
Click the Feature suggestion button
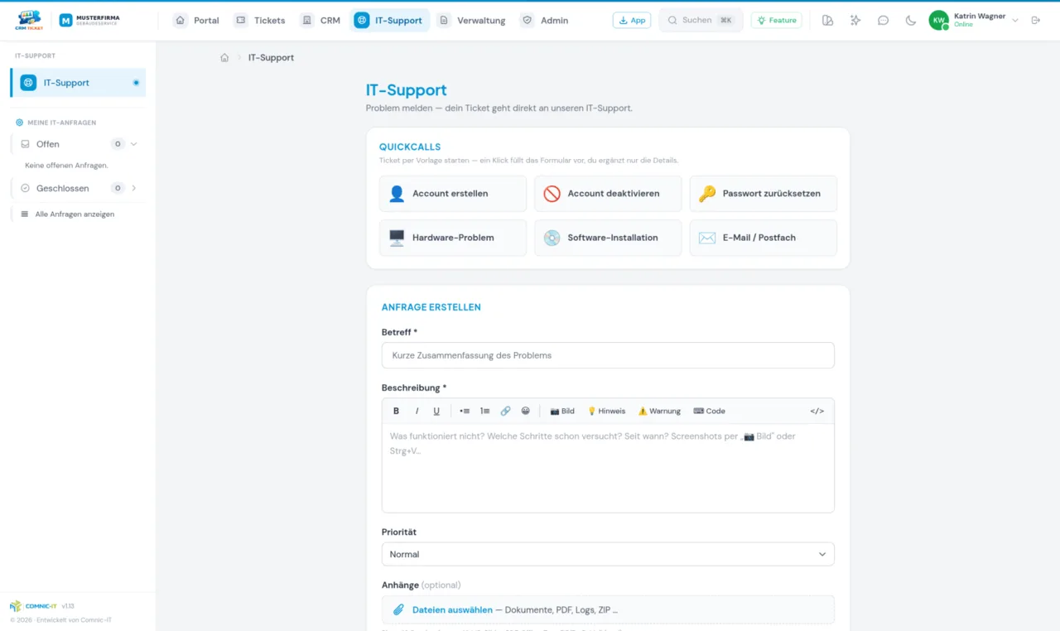776,20
